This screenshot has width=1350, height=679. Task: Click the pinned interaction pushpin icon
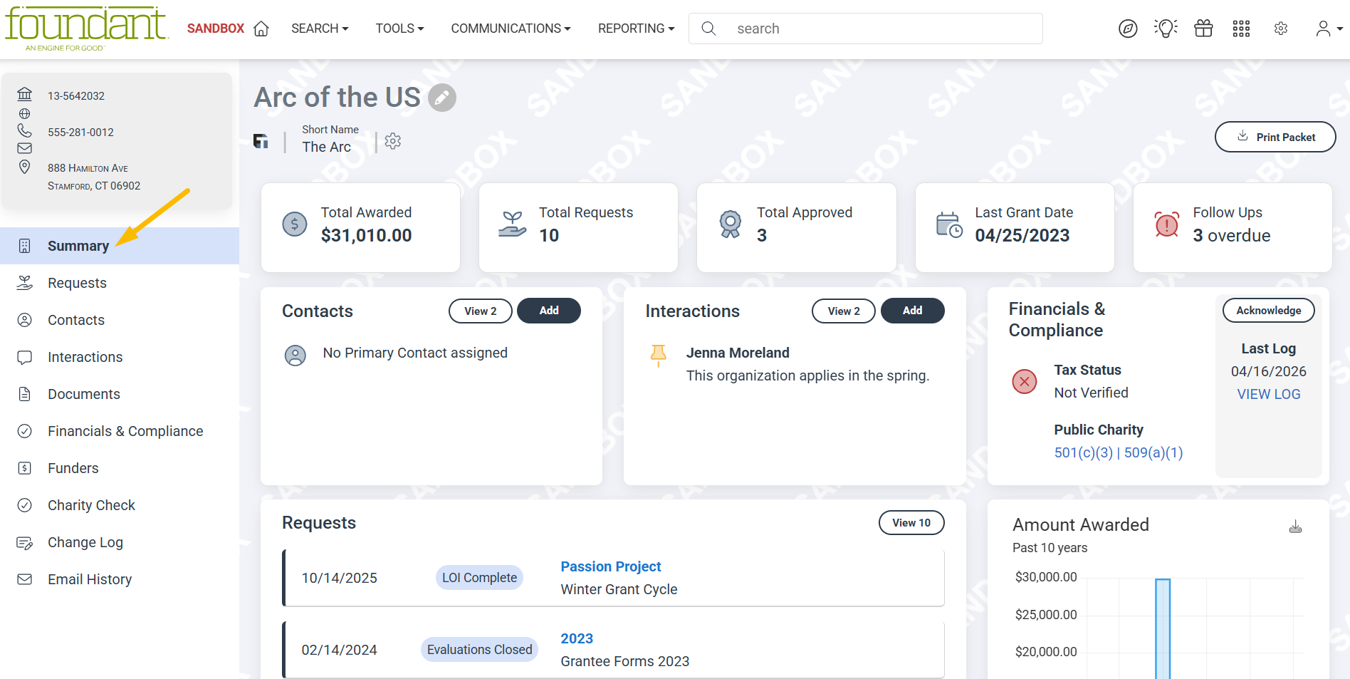tap(659, 355)
